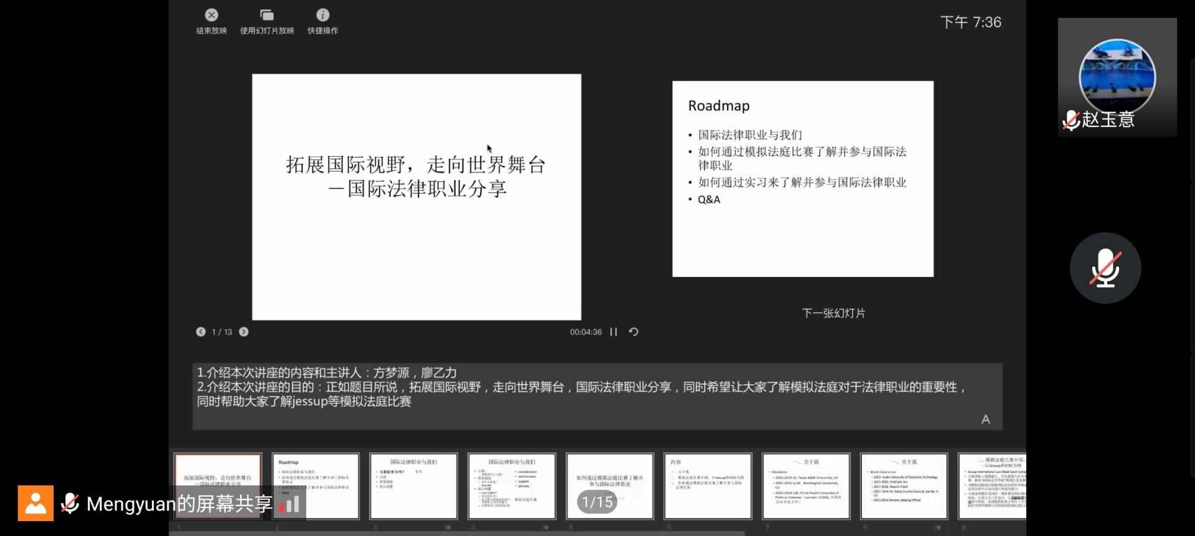The image size is (1195, 536).
Task: Select the slide 6 内容 thumbnail
Action: point(708,486)
